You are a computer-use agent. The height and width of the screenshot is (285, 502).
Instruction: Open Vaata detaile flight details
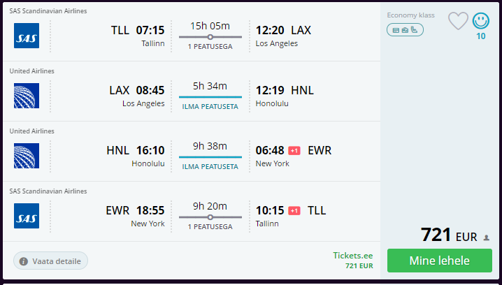[x=50, y=261]
